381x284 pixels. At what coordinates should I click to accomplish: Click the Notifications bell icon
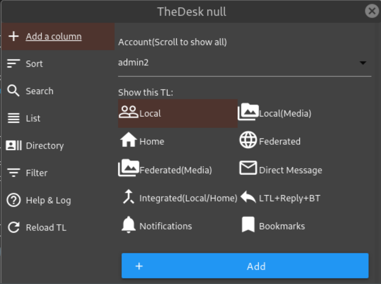coord(128,225)
